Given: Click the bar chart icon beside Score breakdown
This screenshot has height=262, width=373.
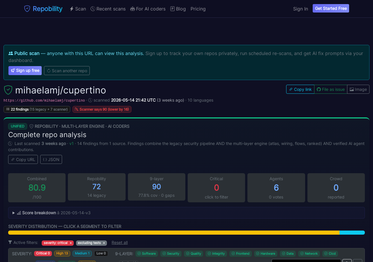Looking at the screenshot, I should [x=19, y=213].
